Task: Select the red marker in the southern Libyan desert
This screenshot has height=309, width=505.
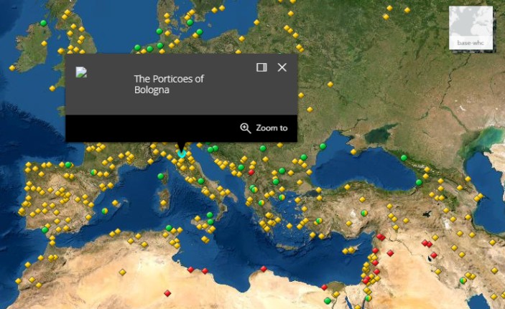Action: click(167, 293)
